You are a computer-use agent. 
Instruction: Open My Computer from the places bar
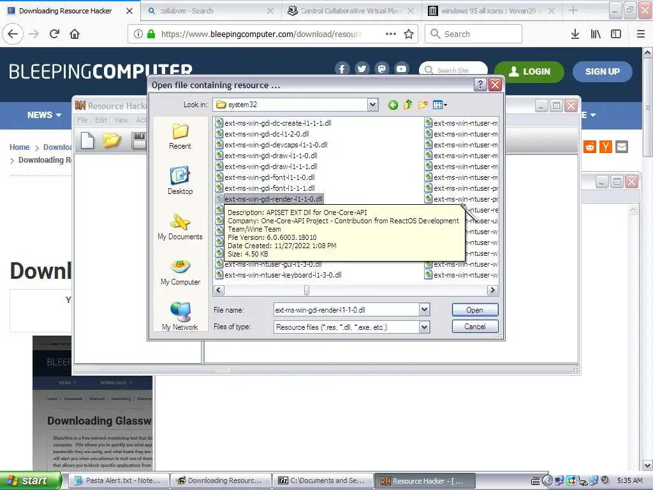[x=180, y=272]
